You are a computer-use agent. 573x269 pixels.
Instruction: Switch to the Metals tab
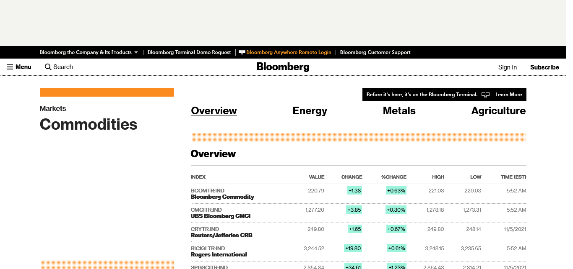tap(399, 111)
